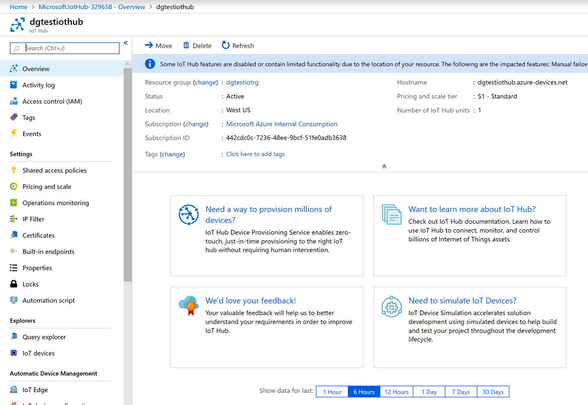Click the Activity log icon
Viewport: 588px width, 405px height.
click(x=14, y=84)
